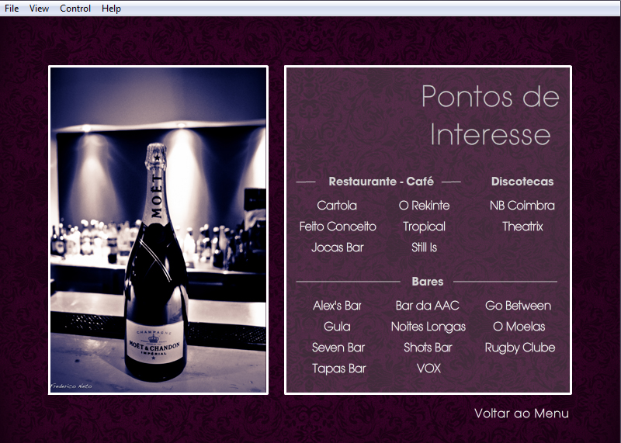621x443 pixels.
Task: Open Alex's Bar entry
Action: pyautogui.click(x=337, y=306)
